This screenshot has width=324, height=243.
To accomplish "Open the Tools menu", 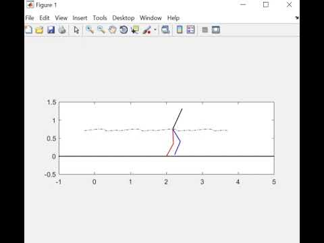I will (x=100, y=18).
